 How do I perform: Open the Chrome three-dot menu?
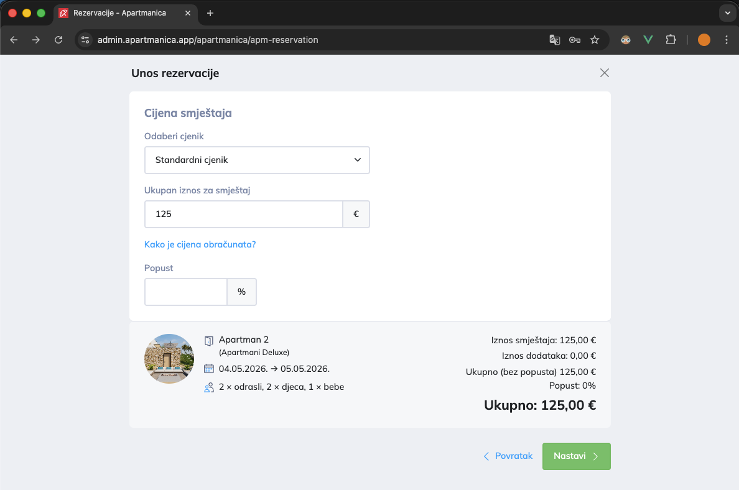point(727,40)
